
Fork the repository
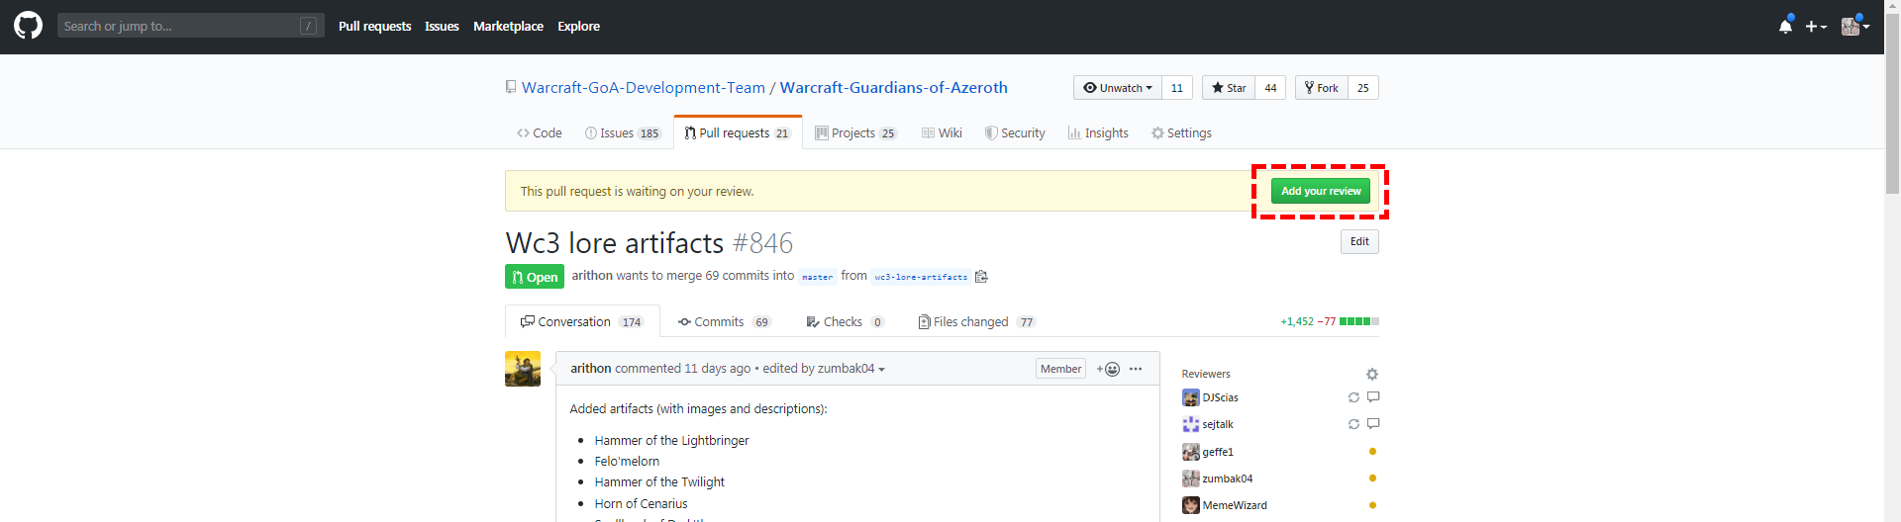tap(1322, 88)
